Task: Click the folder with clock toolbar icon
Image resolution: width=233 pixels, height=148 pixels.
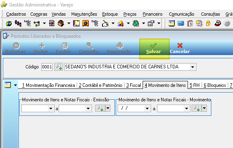Action: tap(199, 23)
